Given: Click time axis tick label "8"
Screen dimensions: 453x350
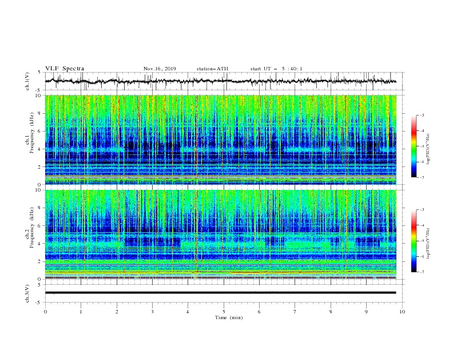Looking at the screenshot, I should (331, 312).
